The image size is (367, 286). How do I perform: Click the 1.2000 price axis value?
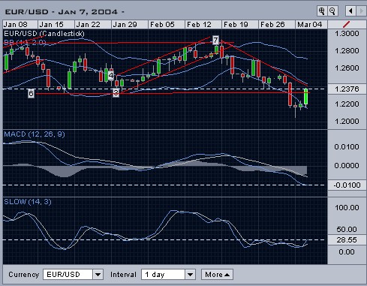tap(347, 122)
